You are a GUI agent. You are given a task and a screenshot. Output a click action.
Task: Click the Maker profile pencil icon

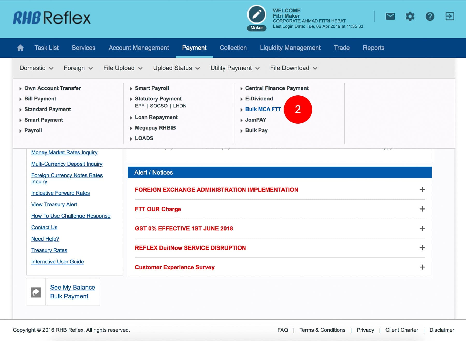(257, 15)
